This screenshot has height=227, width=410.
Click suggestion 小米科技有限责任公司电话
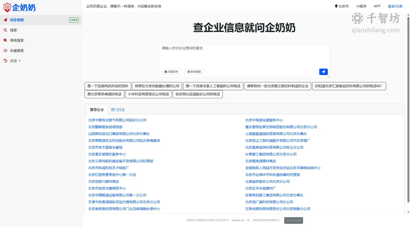(148, 94)
